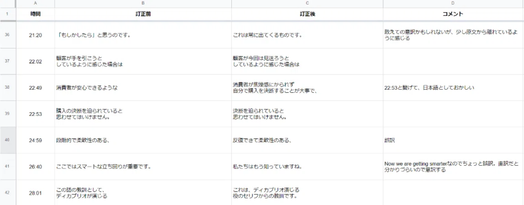The image size is (524, 205).
Task: Click cell 消費者が焦燥感にかられず
Action: (x=307, y=88)
